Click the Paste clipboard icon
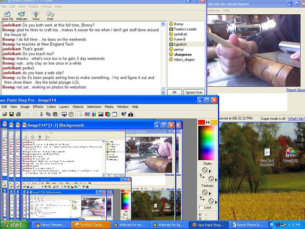This screenshot has height=229, width=305. pos(55,114)
